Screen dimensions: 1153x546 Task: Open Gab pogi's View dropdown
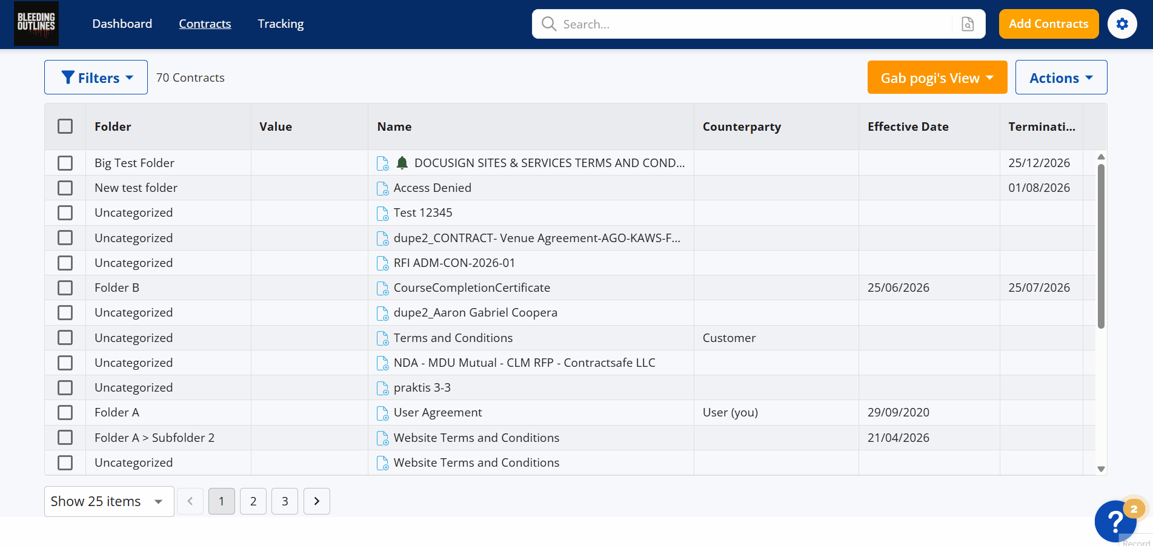click(937, 77)
